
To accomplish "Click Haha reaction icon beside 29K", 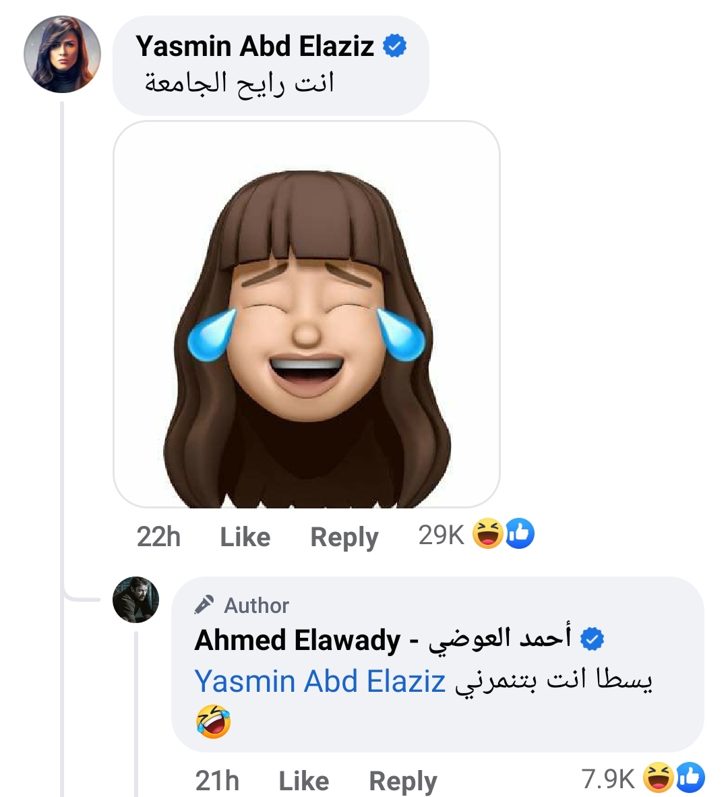I will click(x=487, y=533).
